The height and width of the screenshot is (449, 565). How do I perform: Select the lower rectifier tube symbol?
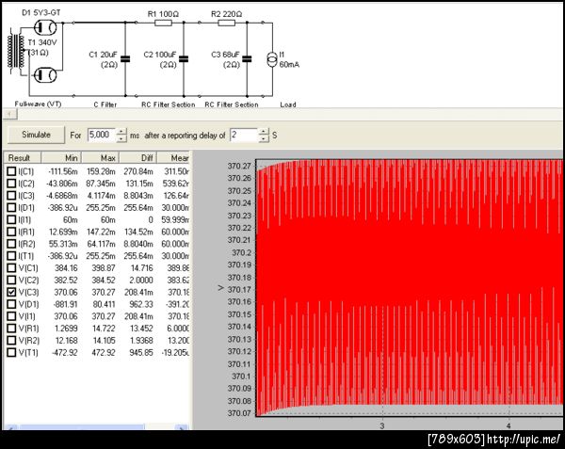pos(45,75)
